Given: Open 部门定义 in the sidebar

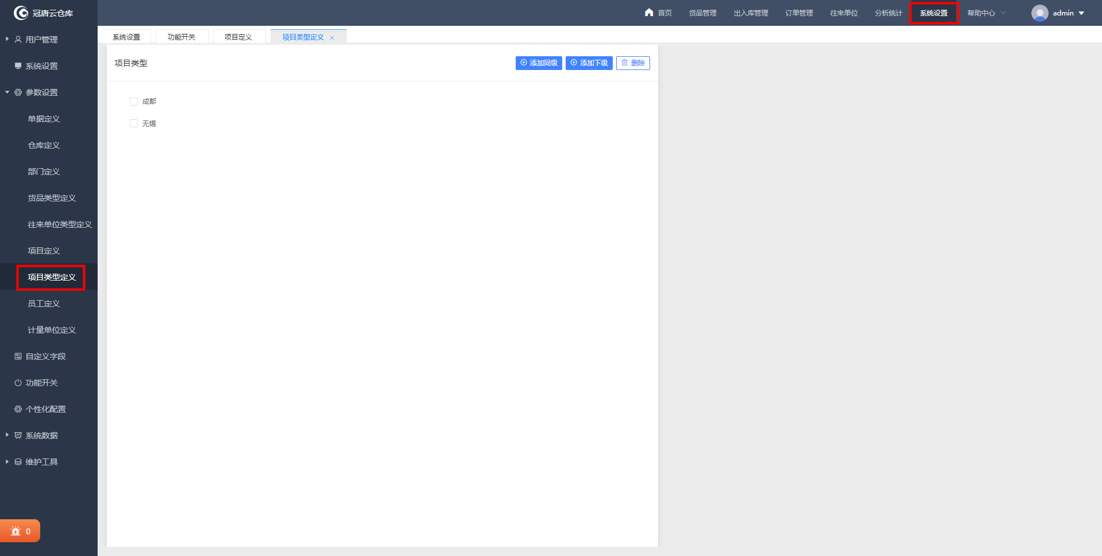Looking at the screenshot, I should (44, 172).
